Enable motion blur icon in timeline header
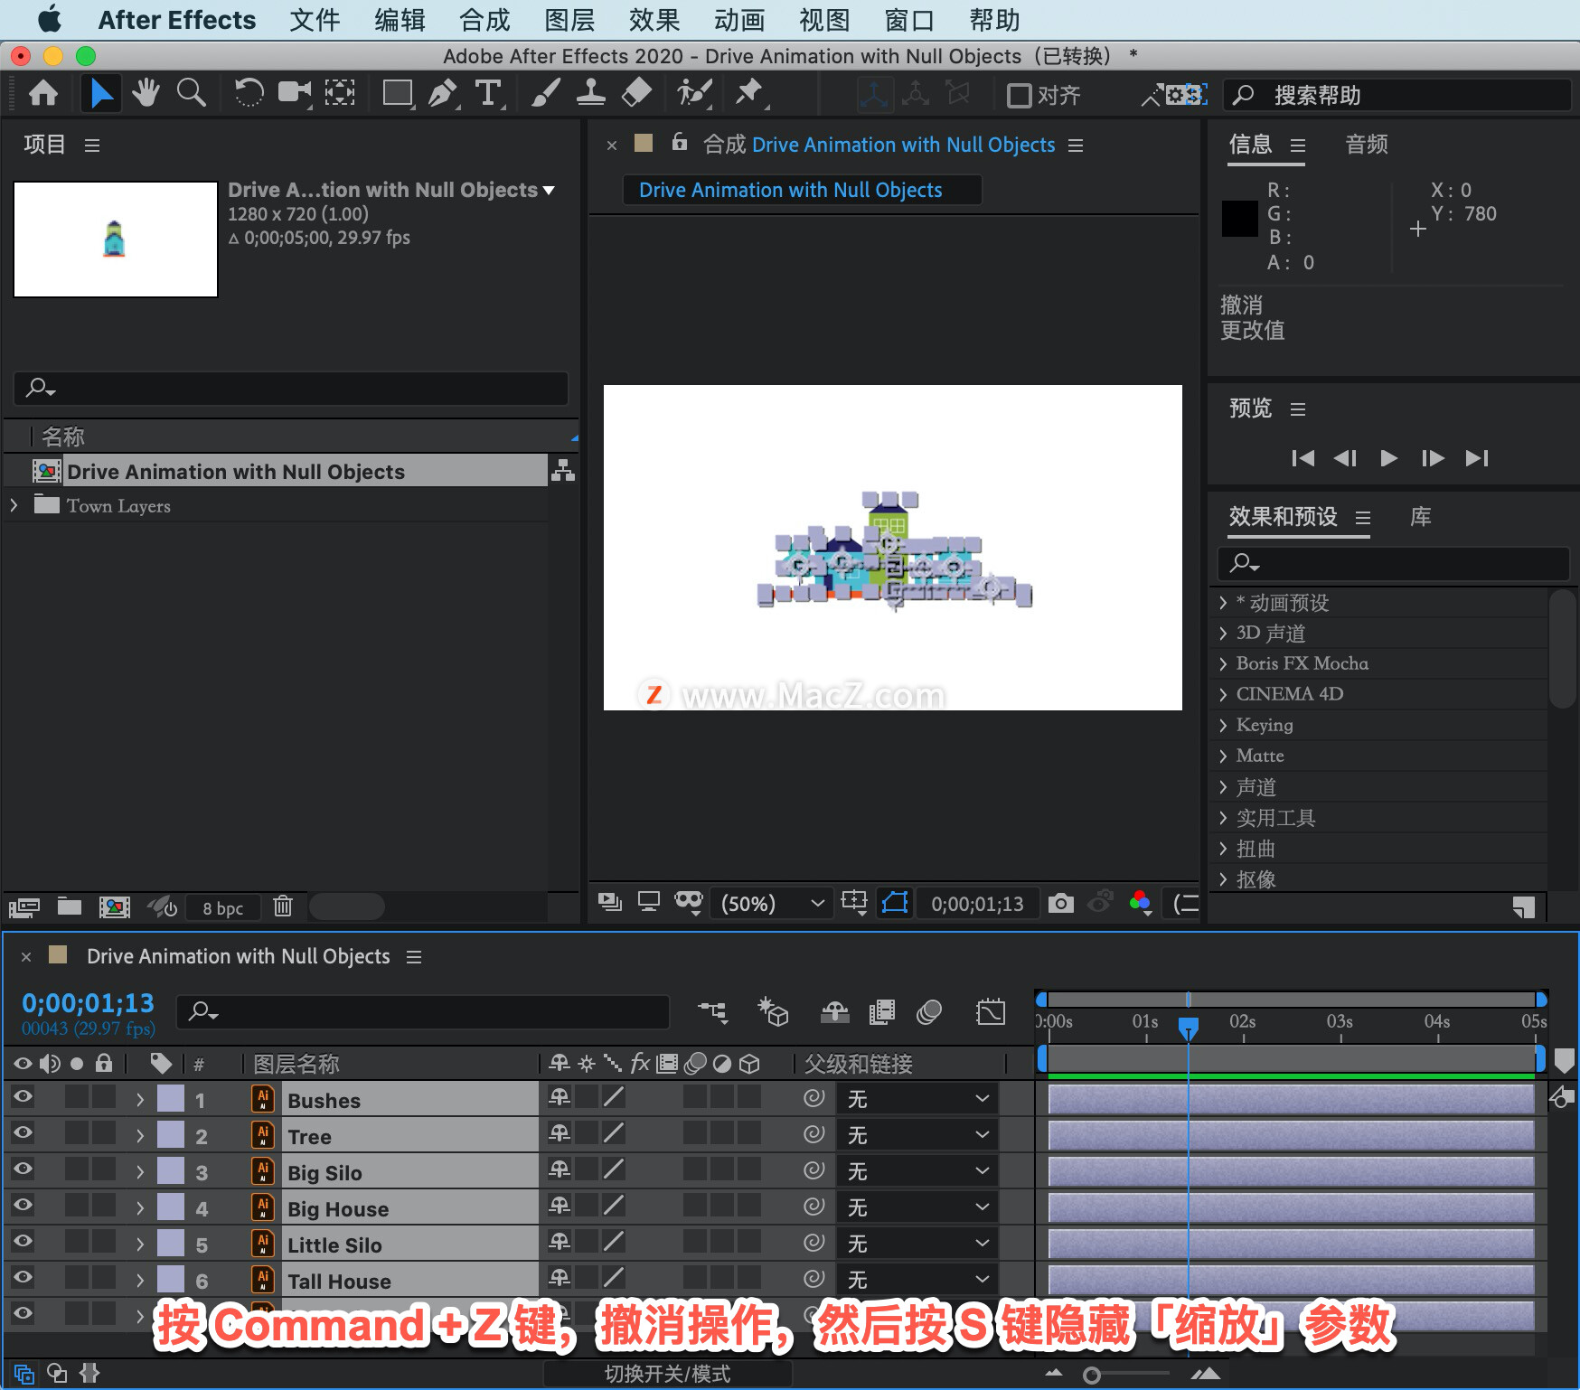 pos(929,1011)
